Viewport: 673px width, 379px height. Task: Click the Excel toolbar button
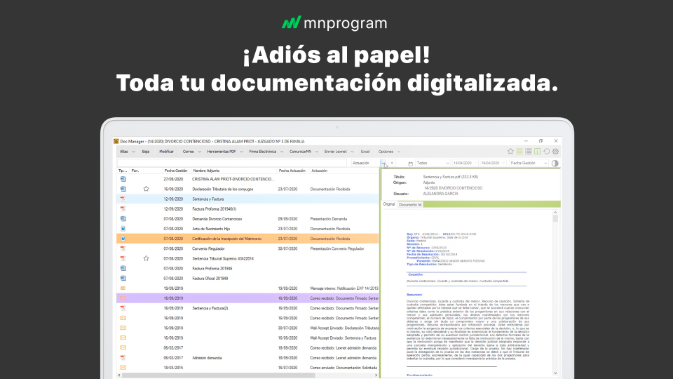[x=365, y=152]
